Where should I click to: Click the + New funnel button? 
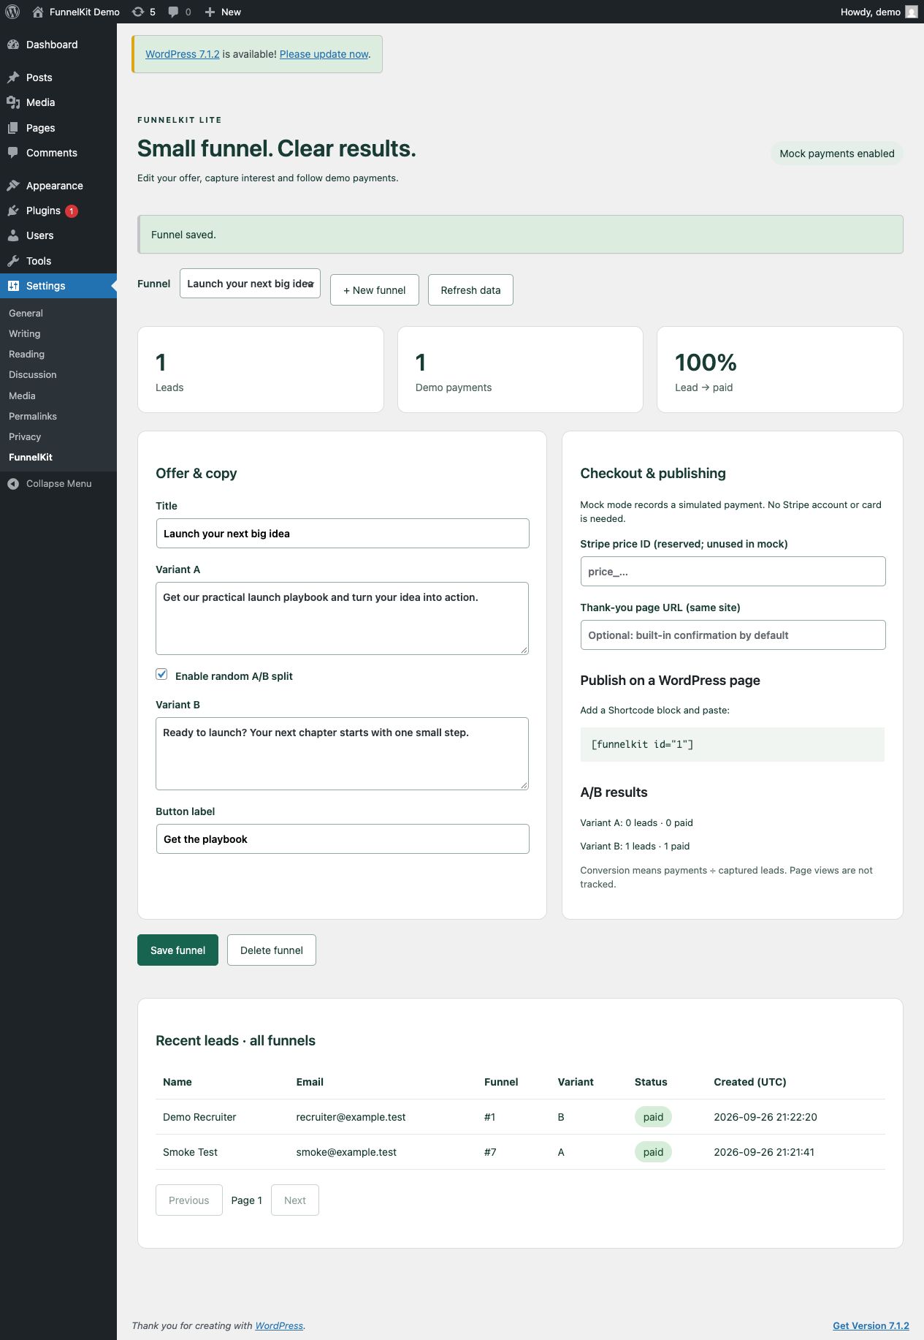[x=375, y=290]
